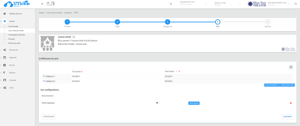The image size is (300, 126).
Task: View details of Tarifs habituels configuration
Action: [x=157, y=103]
